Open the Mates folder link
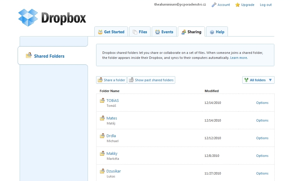Screen dimensions: 294x181 [x=112, y=118]
